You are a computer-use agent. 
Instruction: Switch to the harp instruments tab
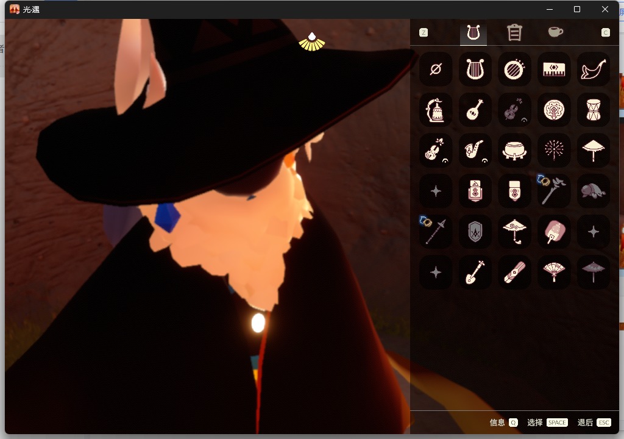[x=473, y=33]
